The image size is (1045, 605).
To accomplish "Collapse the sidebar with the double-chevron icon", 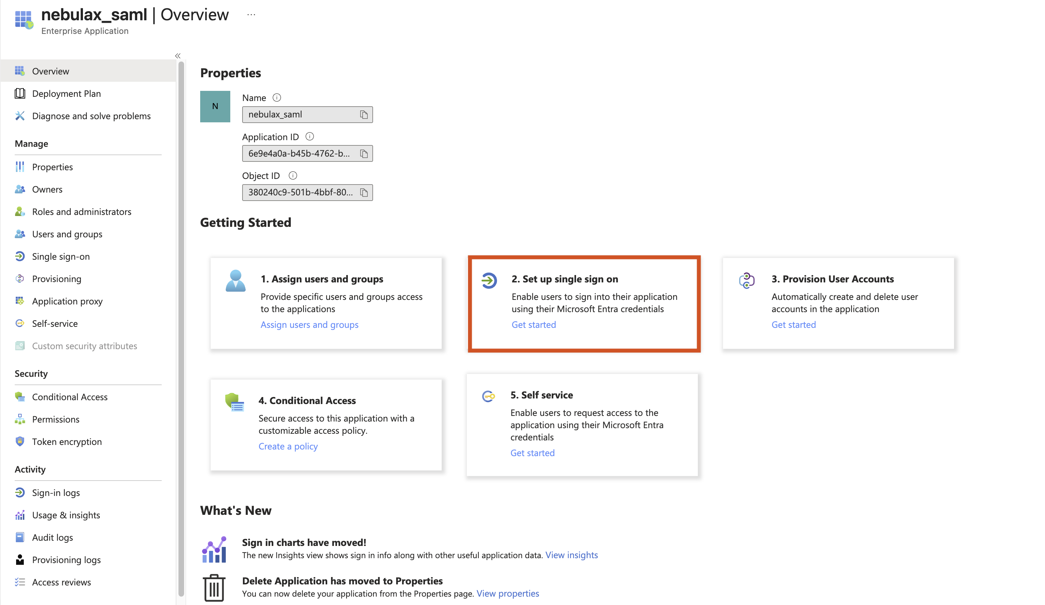I will 177,56.
